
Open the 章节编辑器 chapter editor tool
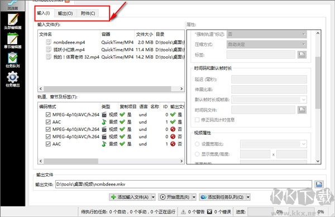click(x=13, y=41)
